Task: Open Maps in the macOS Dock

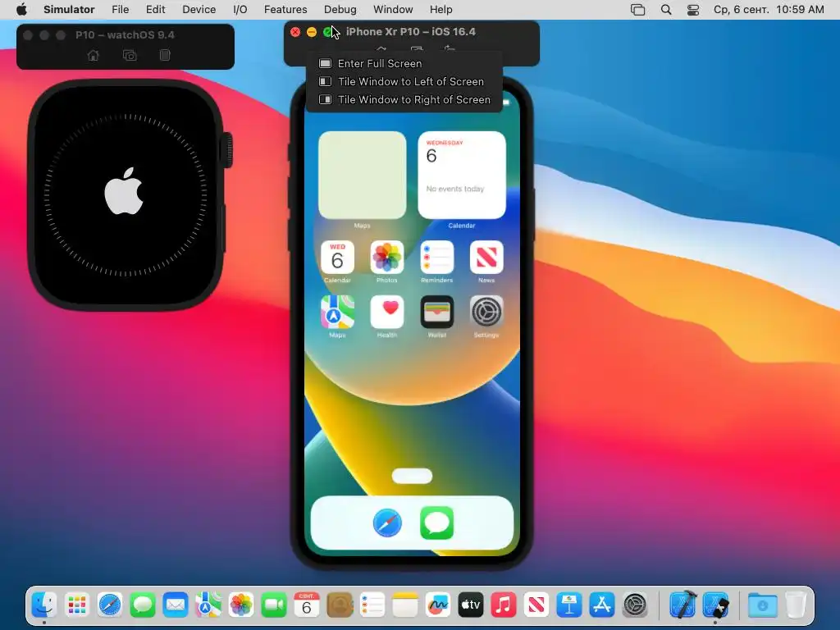Action: tap(208, 605)
